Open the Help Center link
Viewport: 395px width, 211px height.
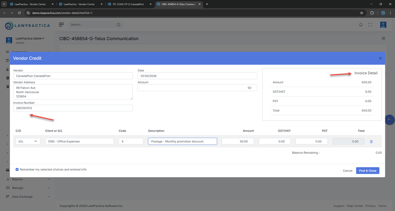[x=355, y=206]
